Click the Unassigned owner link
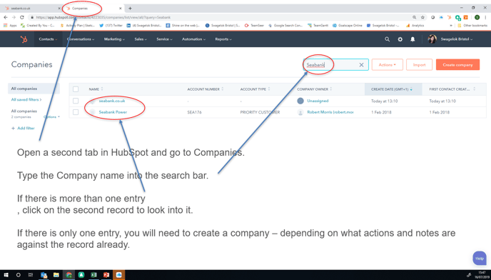This screenshot has width=491, height=280. click(x=318, y=101)
